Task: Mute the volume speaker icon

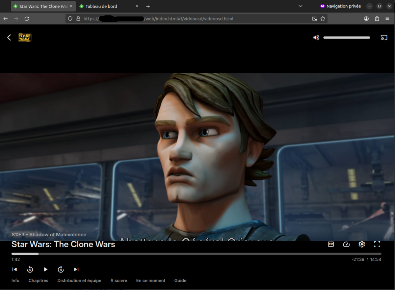Action: [x=316, y=37]
